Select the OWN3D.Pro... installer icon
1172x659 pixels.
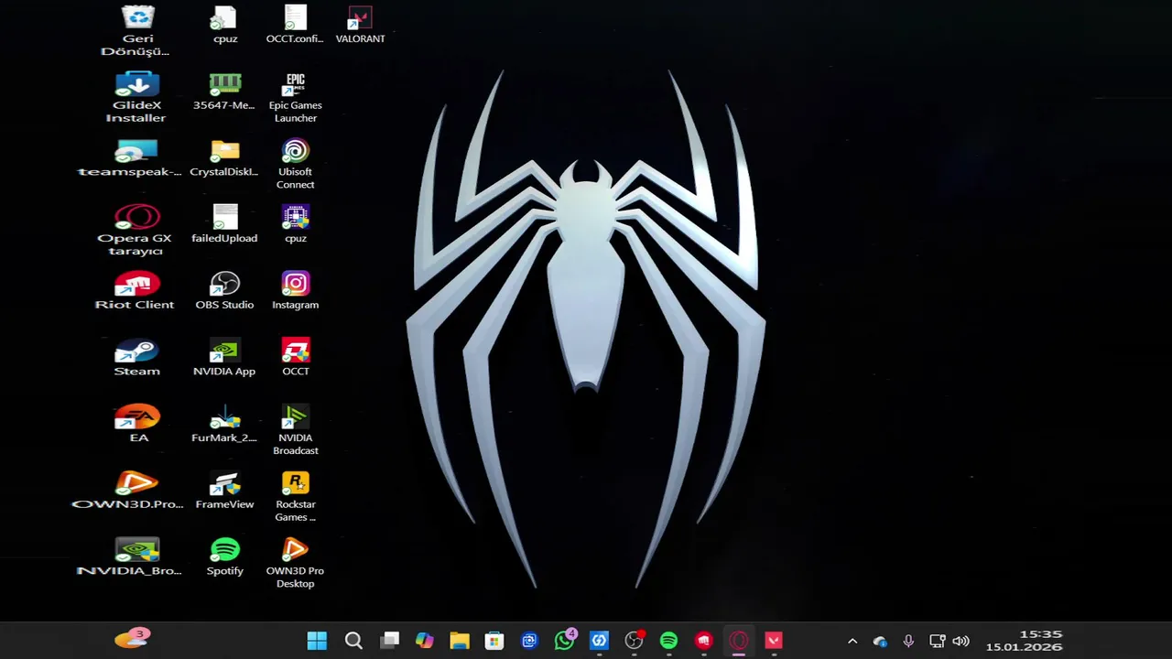pos(128,492)
